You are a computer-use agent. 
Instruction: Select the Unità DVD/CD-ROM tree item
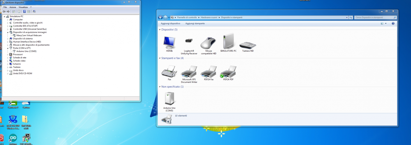coord(23,73)
